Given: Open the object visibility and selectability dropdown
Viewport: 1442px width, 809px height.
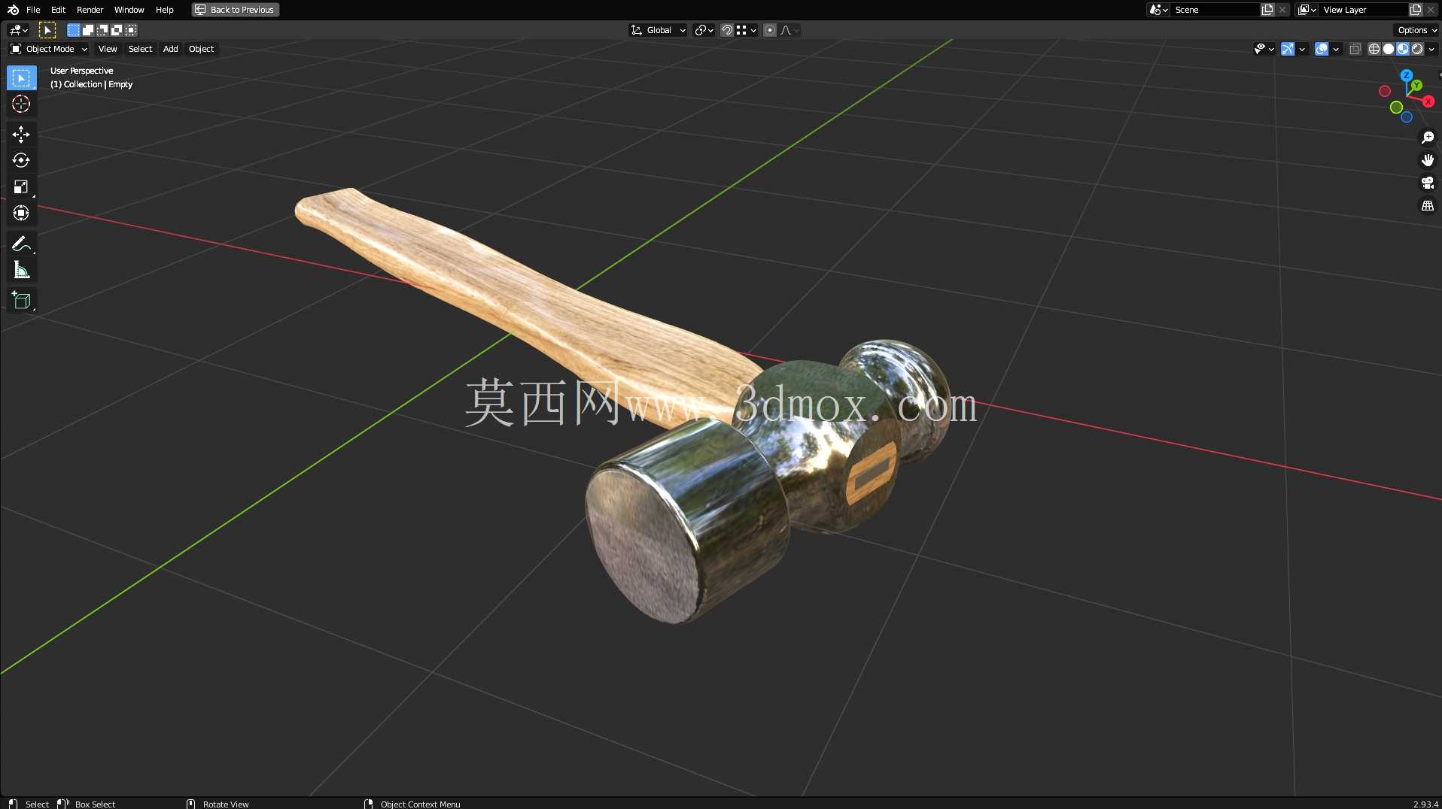Looking at the screenshot, I should click(1264, 49).
